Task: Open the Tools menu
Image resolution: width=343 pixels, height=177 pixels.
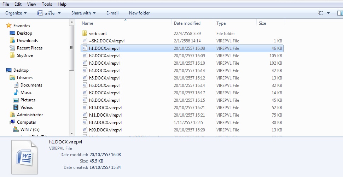Action: click(47, 4)
